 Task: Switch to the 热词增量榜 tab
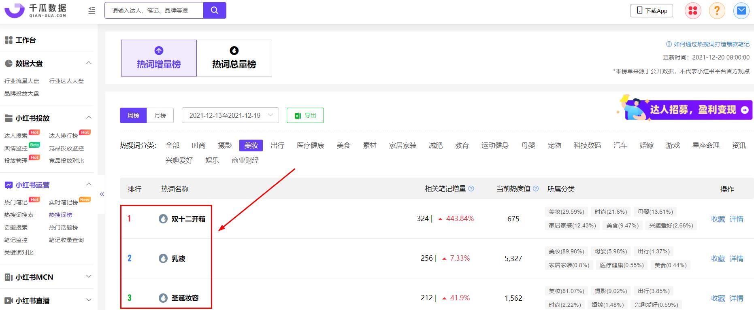tap(159, 58)
